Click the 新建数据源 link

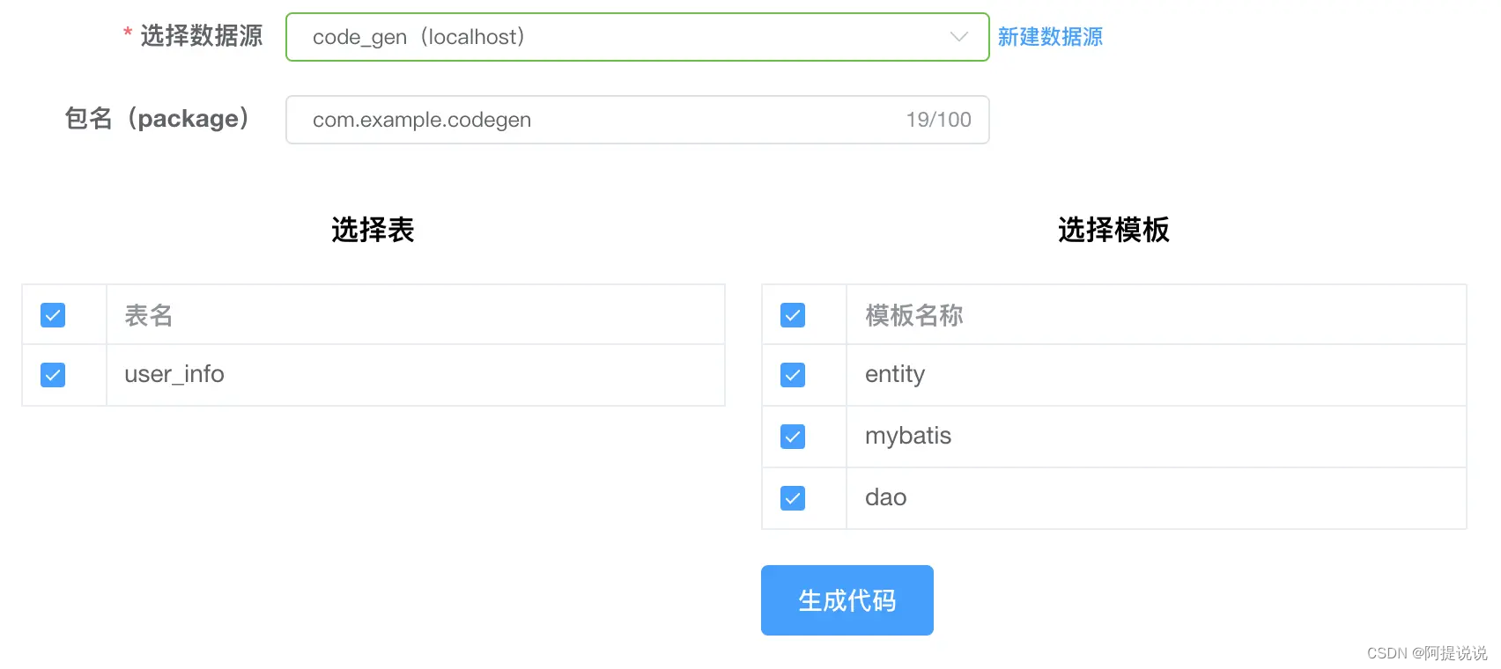(x=1049, y=37)
